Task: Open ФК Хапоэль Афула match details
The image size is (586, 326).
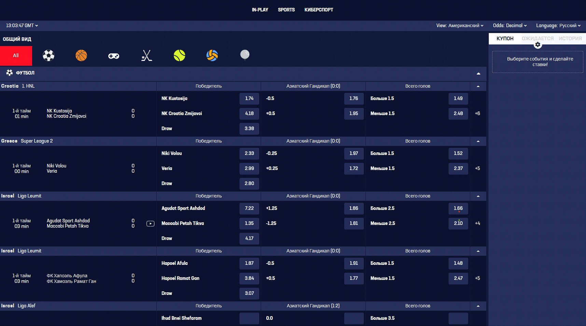Action: click(x=71, y=279)
